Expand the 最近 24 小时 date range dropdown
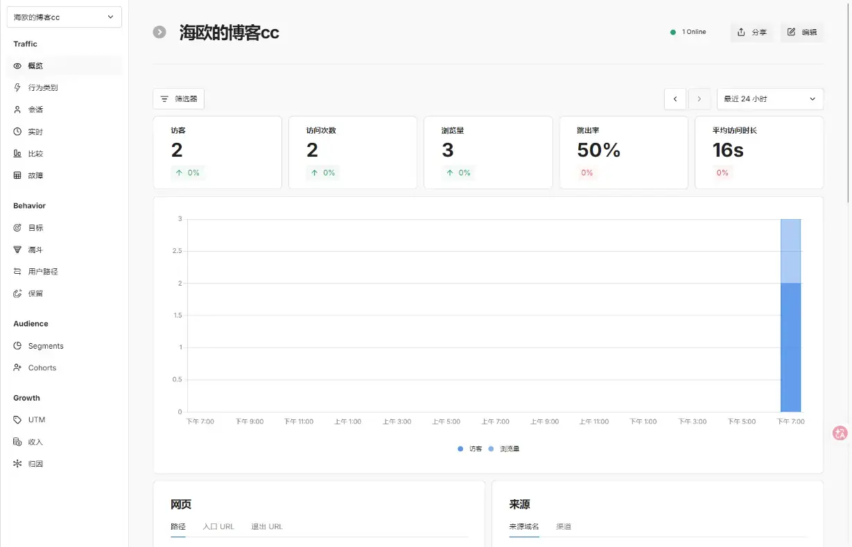 (770, 99)
